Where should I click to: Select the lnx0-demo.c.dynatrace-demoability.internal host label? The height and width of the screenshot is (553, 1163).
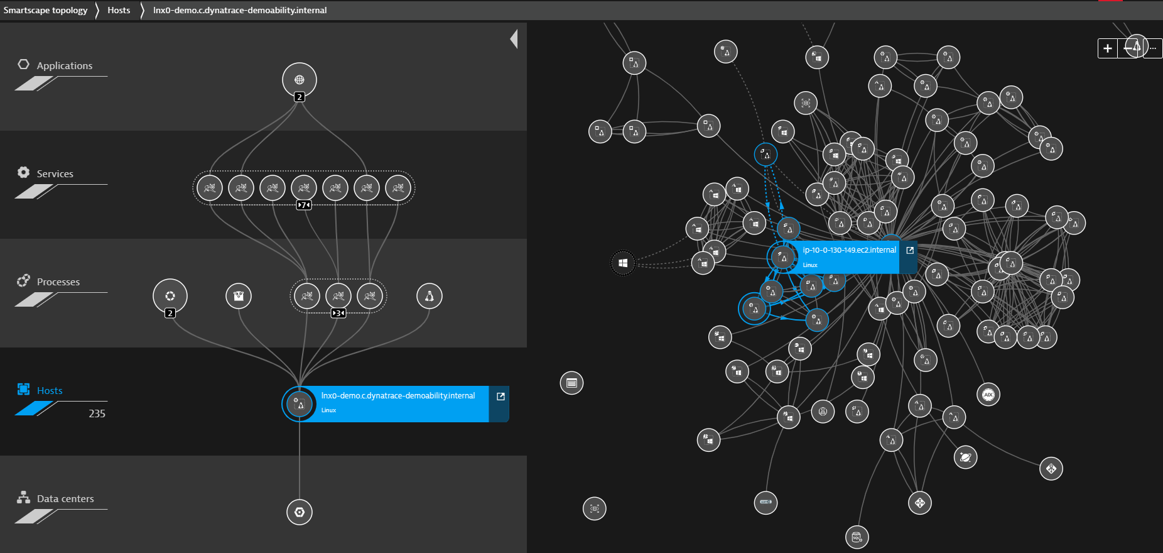(398, 395)
